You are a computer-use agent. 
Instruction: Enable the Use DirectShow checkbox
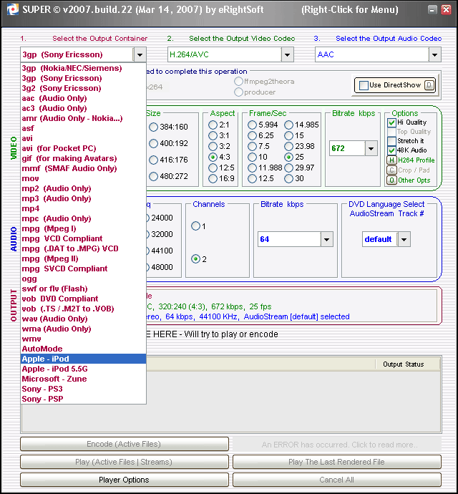(364, 85)
